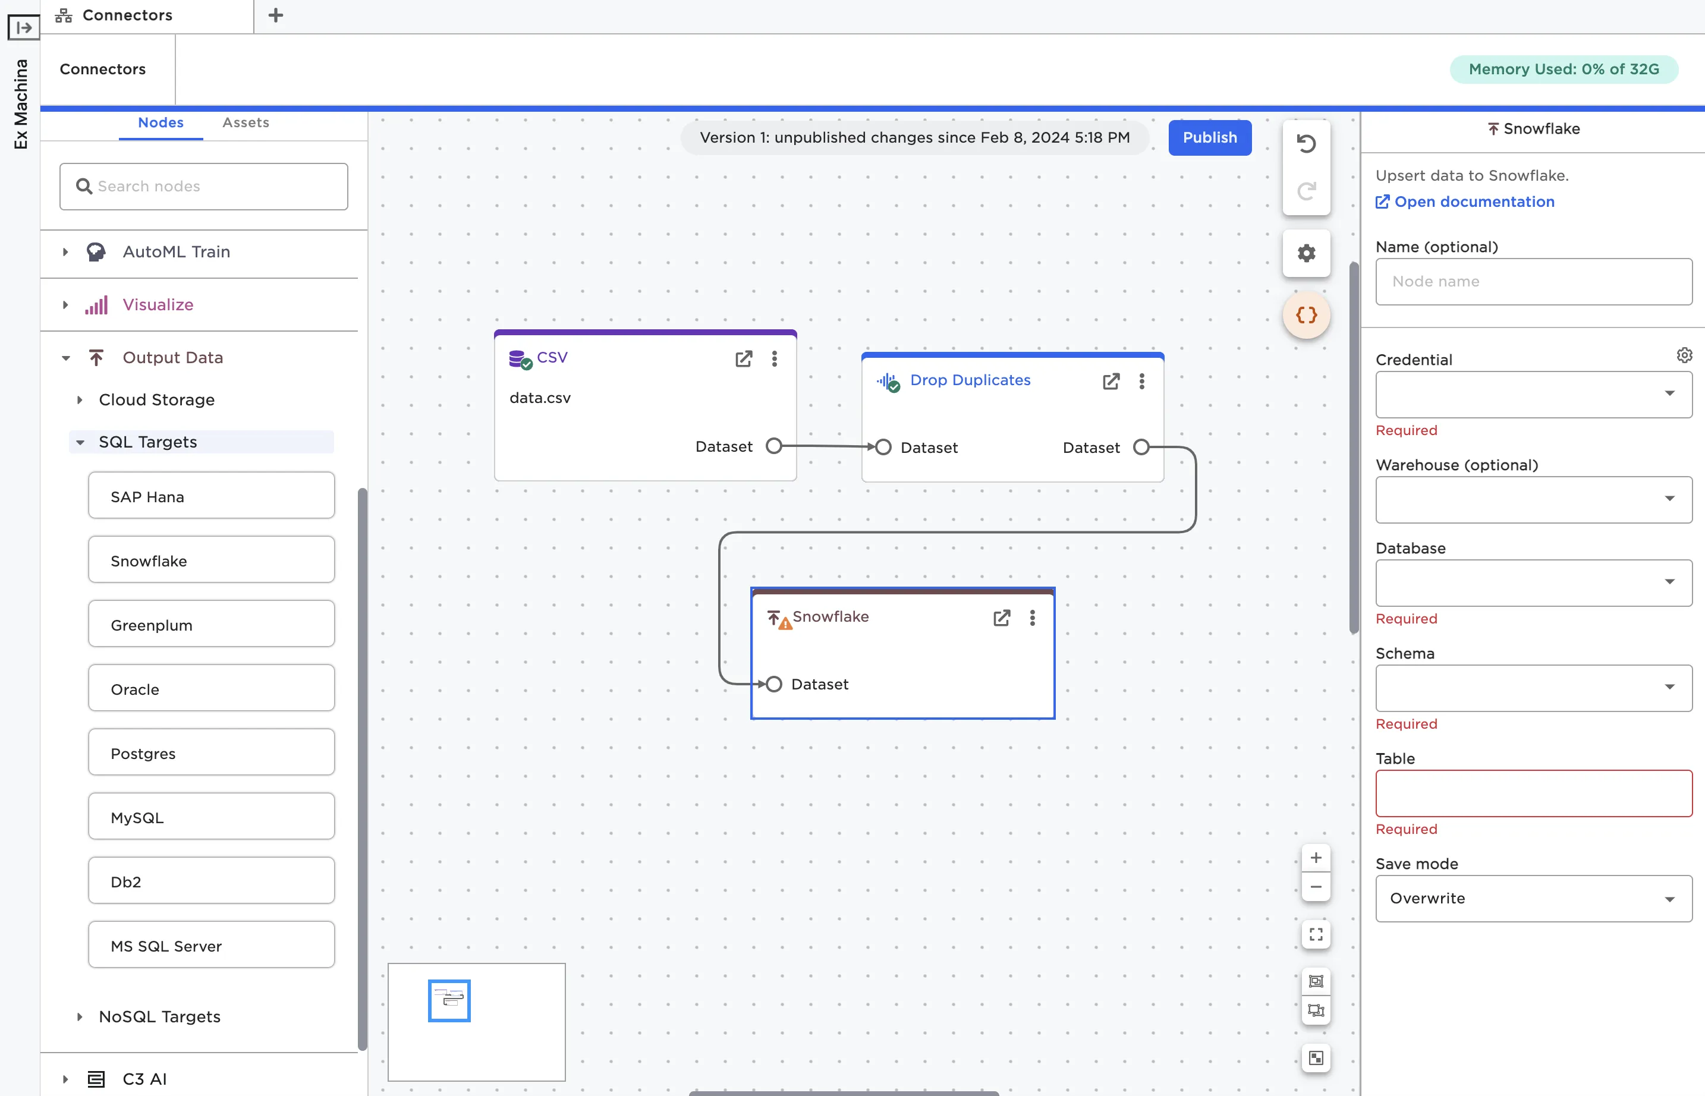Add a new tab with plus
The width and height of the screenshot is (1705, 1096).
pos(275,15)
